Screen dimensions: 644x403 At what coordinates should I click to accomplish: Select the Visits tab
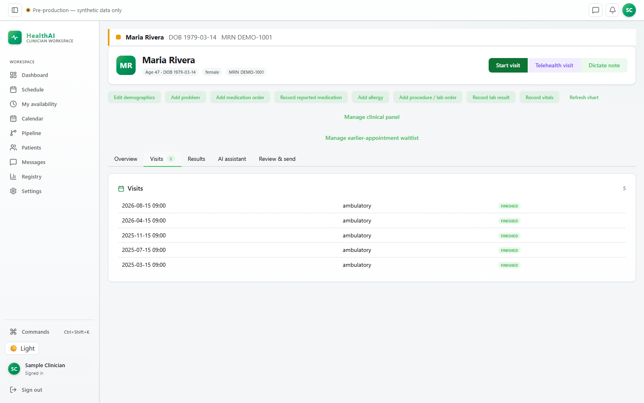[x=163, y=159]
